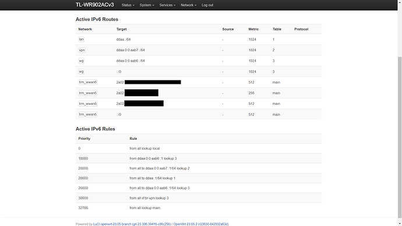Click priority 10000 value
402x226 pixels.
(x=83, y=158)
